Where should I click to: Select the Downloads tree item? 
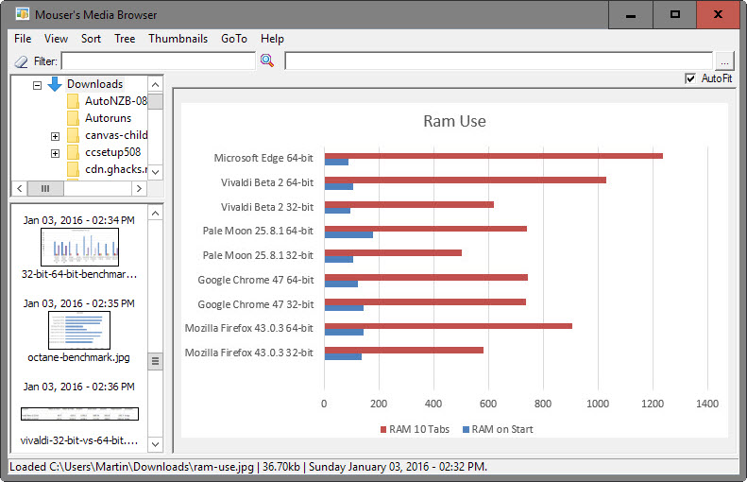[94, 84]
